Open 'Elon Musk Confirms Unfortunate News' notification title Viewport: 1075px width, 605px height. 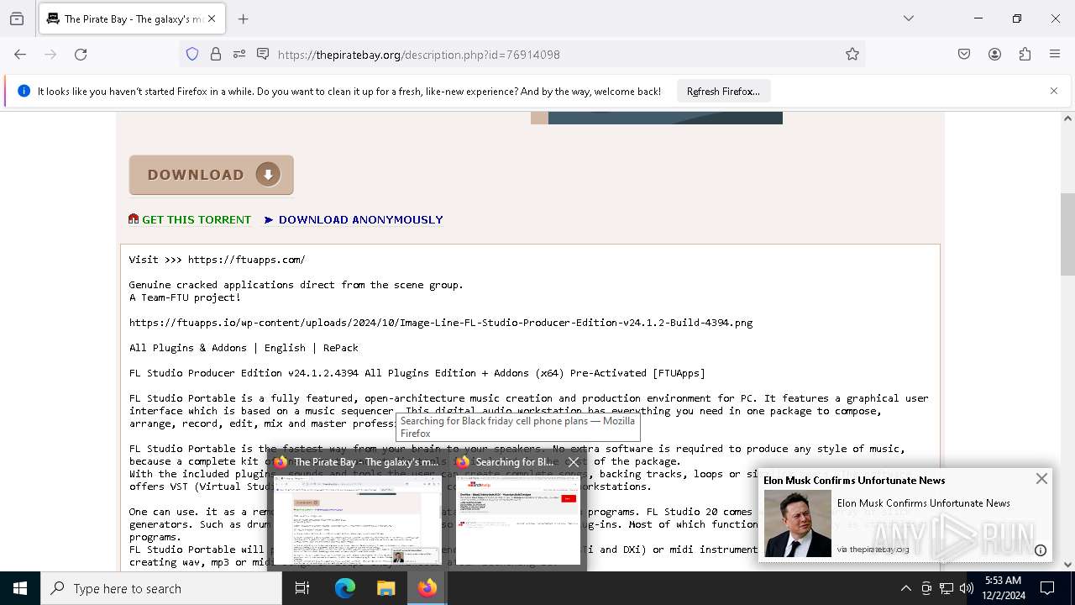[x=854, y=481]
